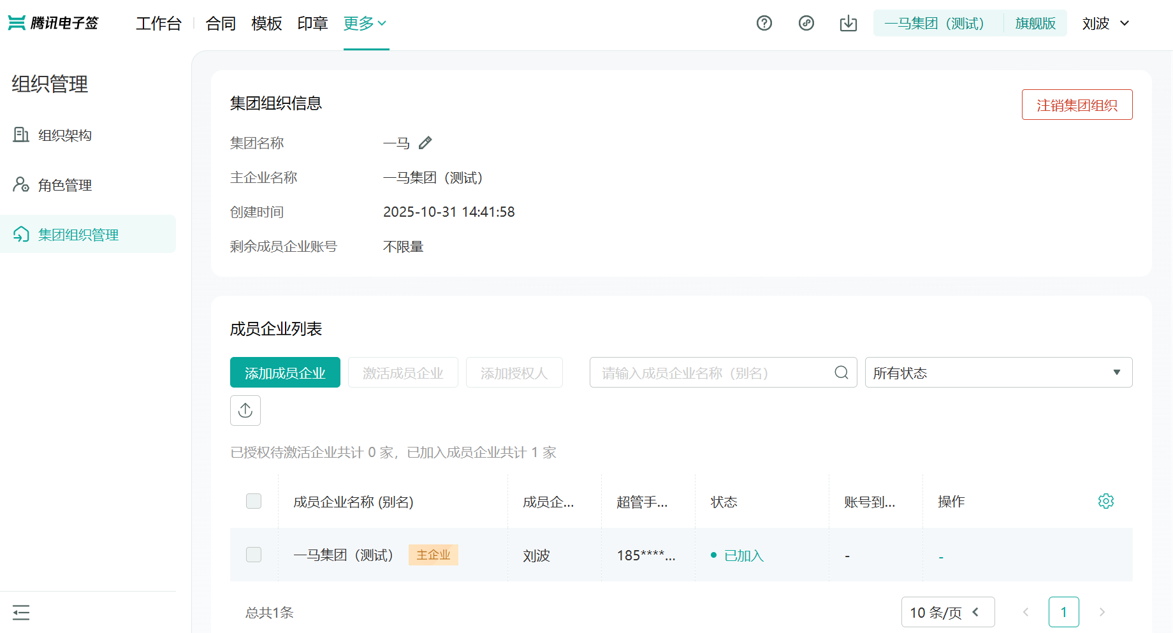
Task: Open the 更多 navigation dropdown
Action: 365,24
